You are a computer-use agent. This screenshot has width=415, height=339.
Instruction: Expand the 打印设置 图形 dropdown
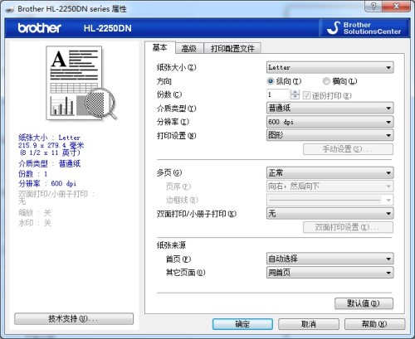point(330,135)
